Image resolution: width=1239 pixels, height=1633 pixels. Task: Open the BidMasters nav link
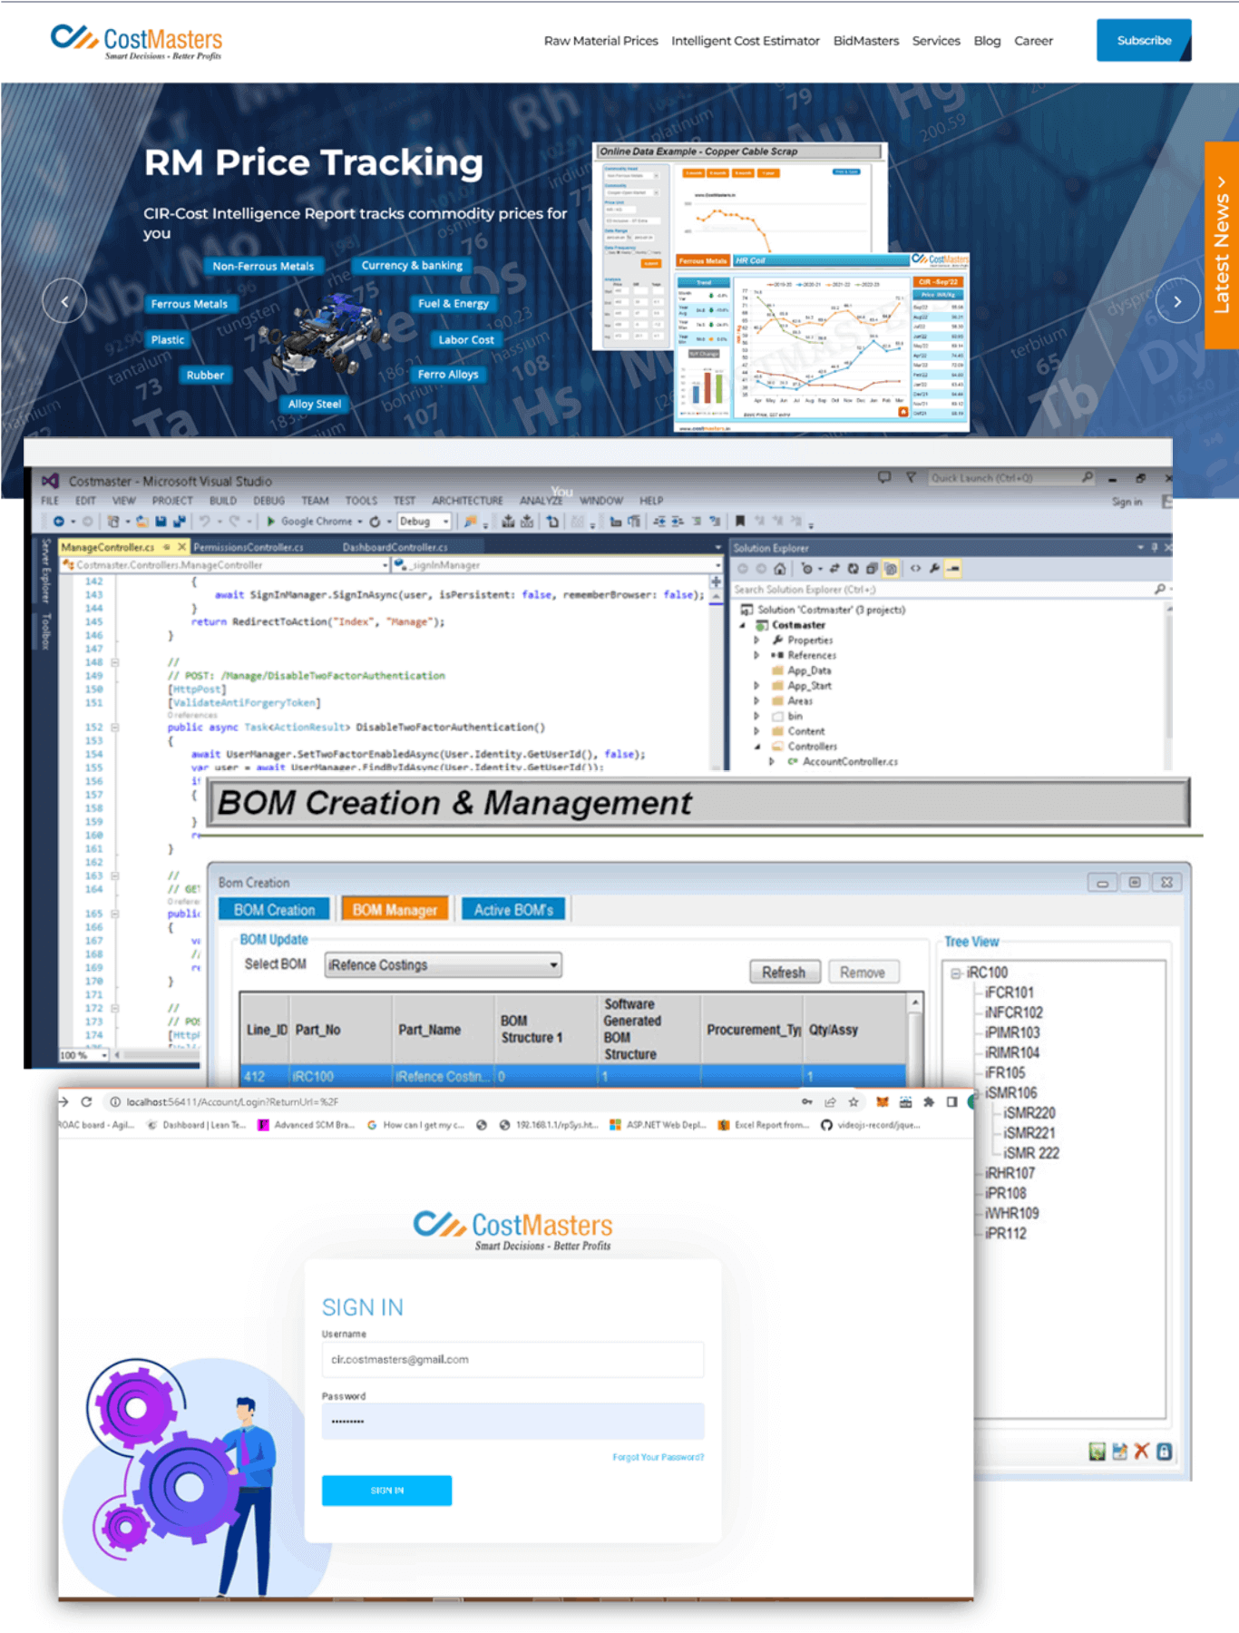(x=866, y=41)
